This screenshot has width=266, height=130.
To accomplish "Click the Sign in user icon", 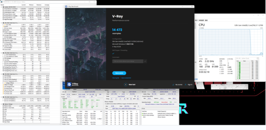I will click(x=185, y=84).
